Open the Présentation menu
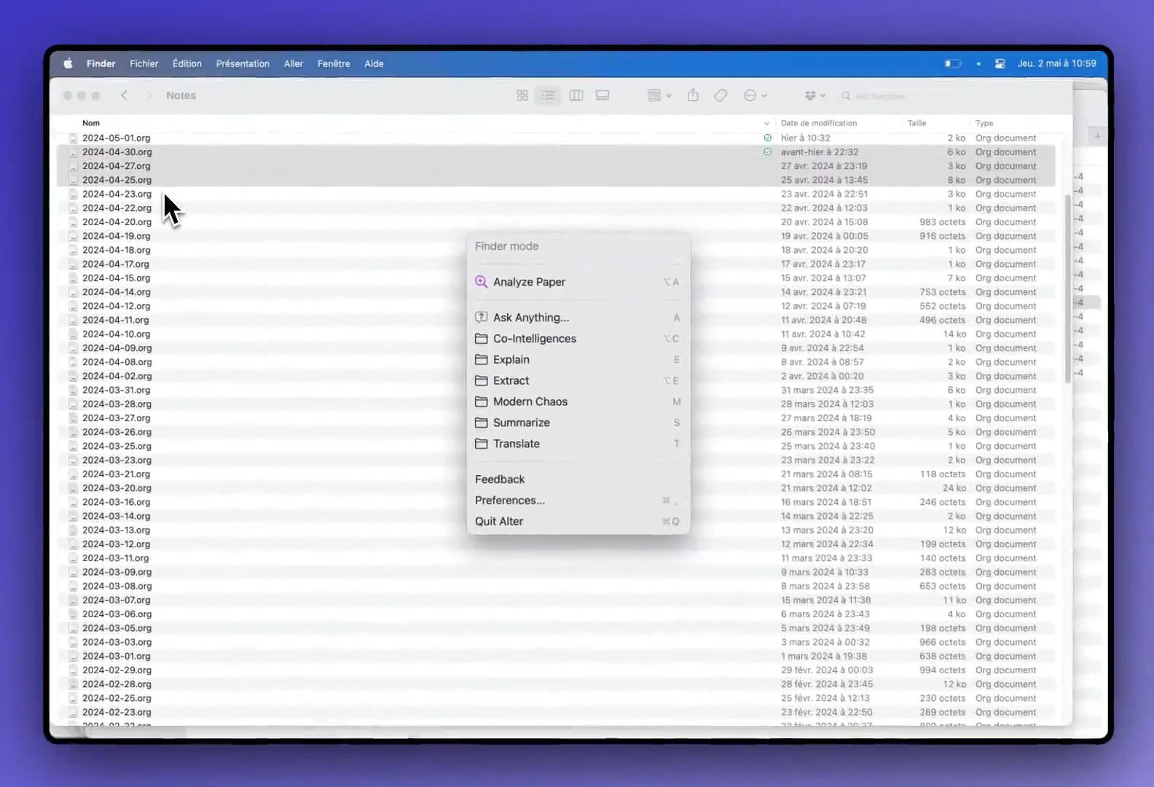 pyautogui.click(x=243, y=63)
